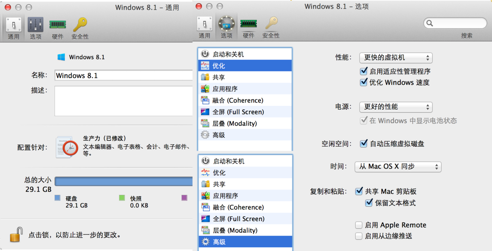
Task: Toggle 自动压缩虚拟磁盘 checkbox
Action: (x=363, y=143)
